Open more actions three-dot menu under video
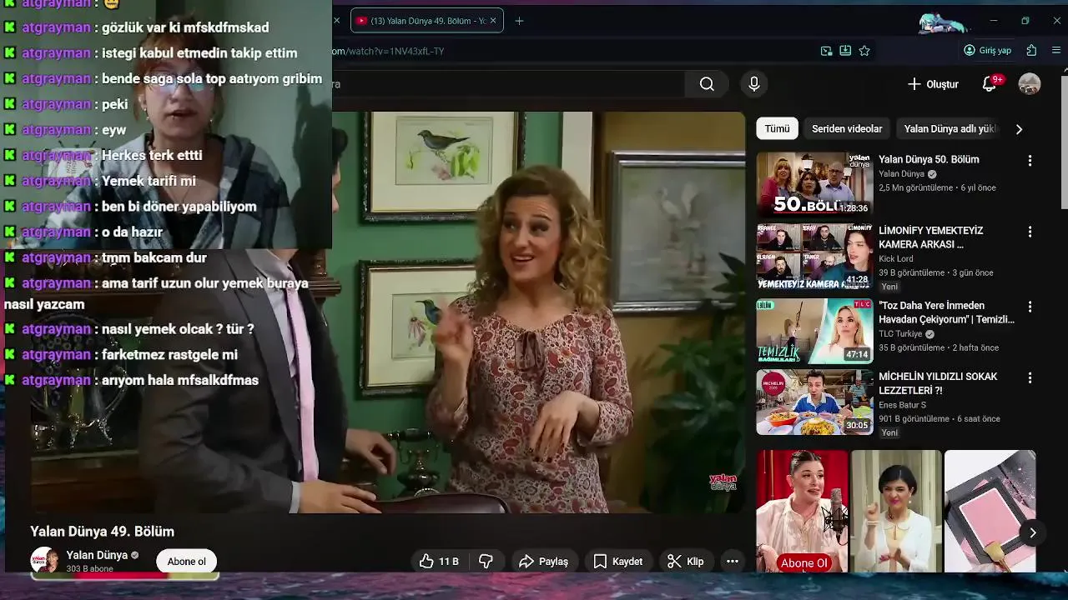Screen dimensions: 1068x600 (733, 562)
